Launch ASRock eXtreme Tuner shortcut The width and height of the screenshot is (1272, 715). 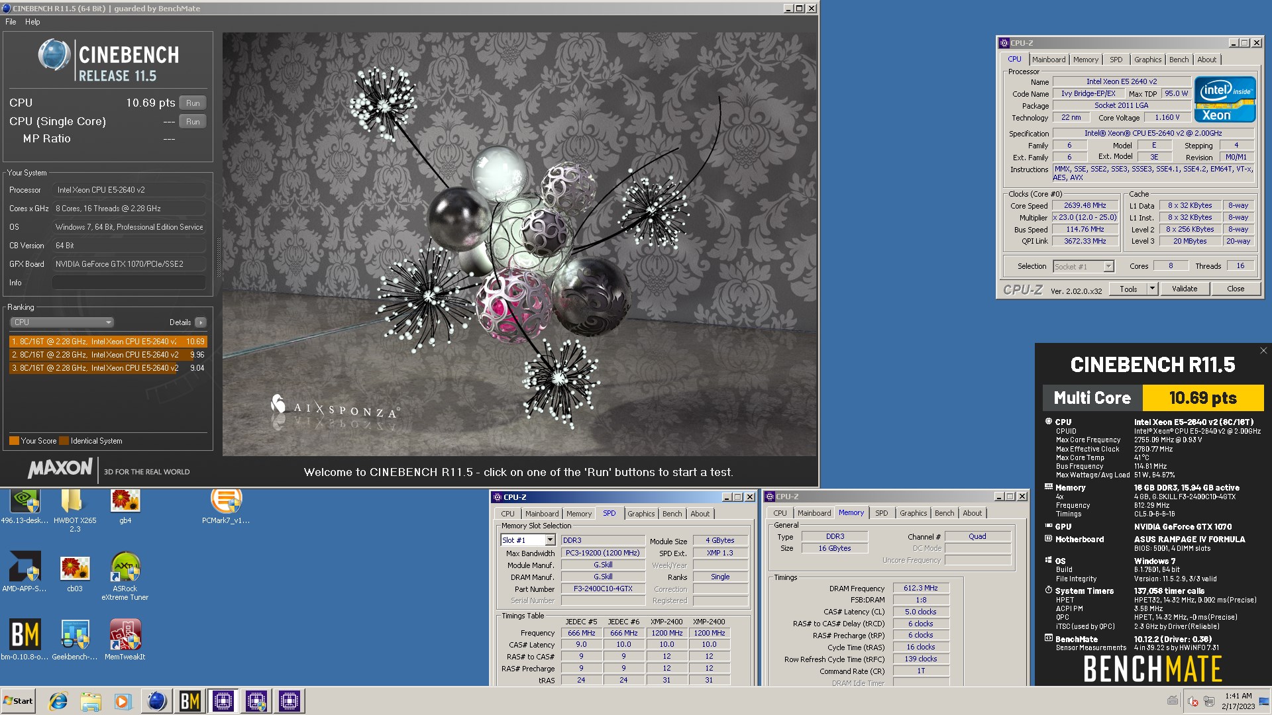[x=125, y=576]
